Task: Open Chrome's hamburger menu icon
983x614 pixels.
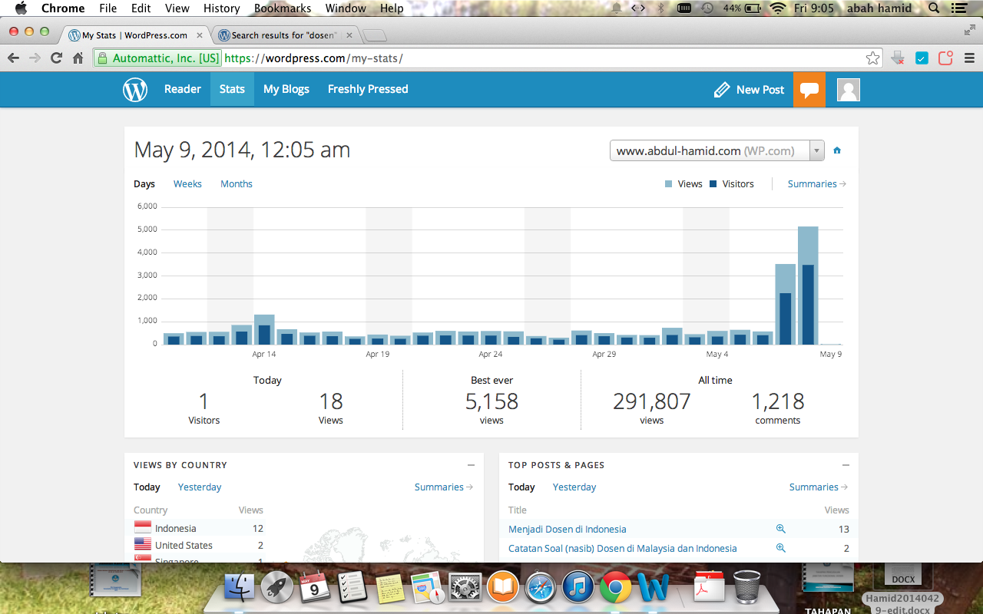Action: 969,58
